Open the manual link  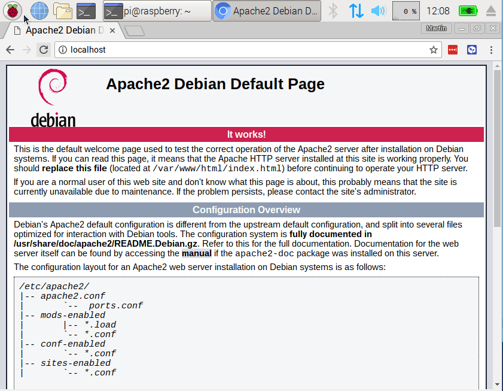[197, 253]
